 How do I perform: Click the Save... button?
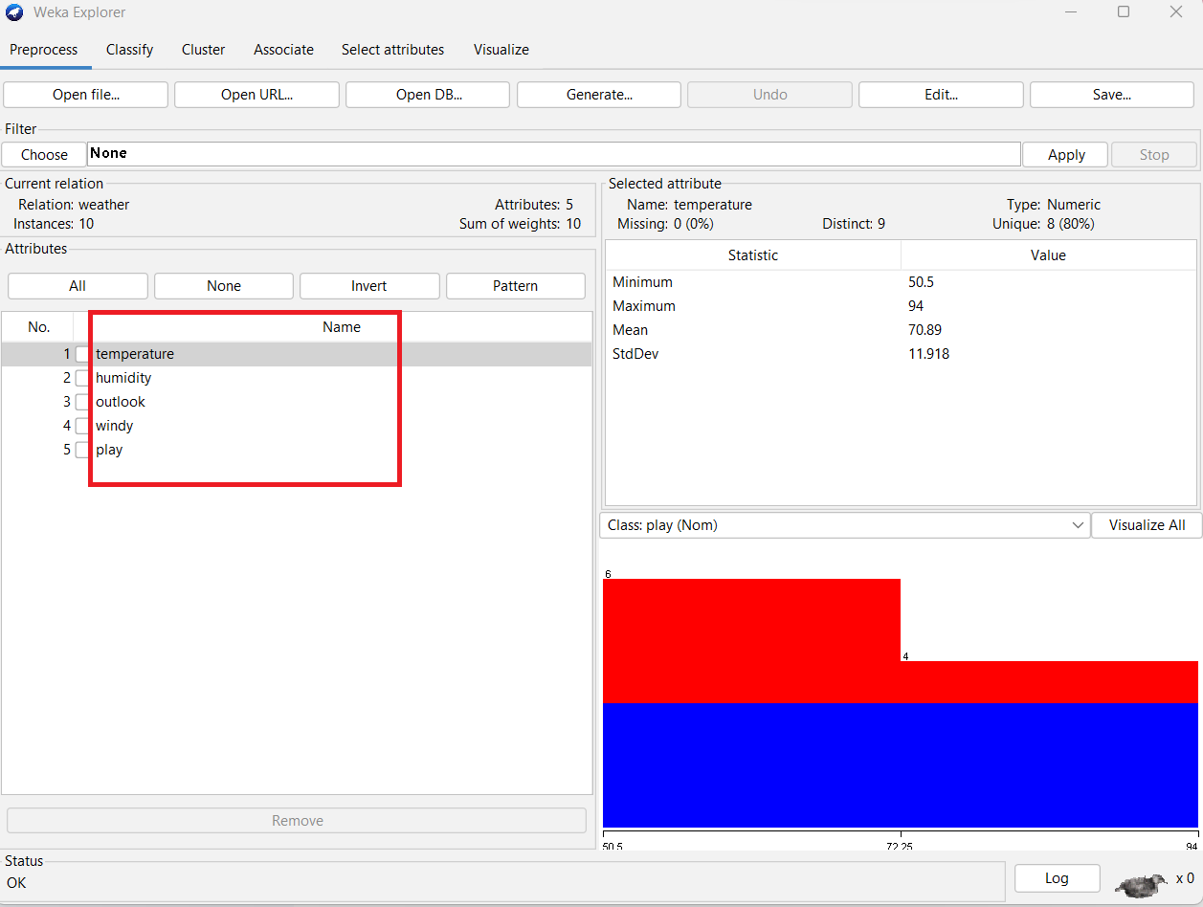pos(1112,95)
